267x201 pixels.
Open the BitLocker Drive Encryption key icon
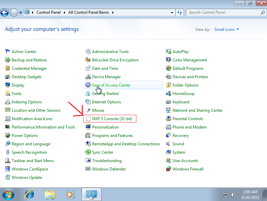tap(88, 60)
